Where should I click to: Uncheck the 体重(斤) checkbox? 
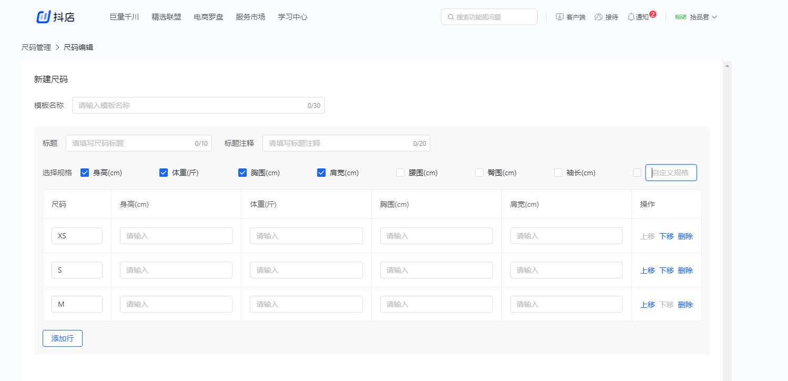pos(164,173)
